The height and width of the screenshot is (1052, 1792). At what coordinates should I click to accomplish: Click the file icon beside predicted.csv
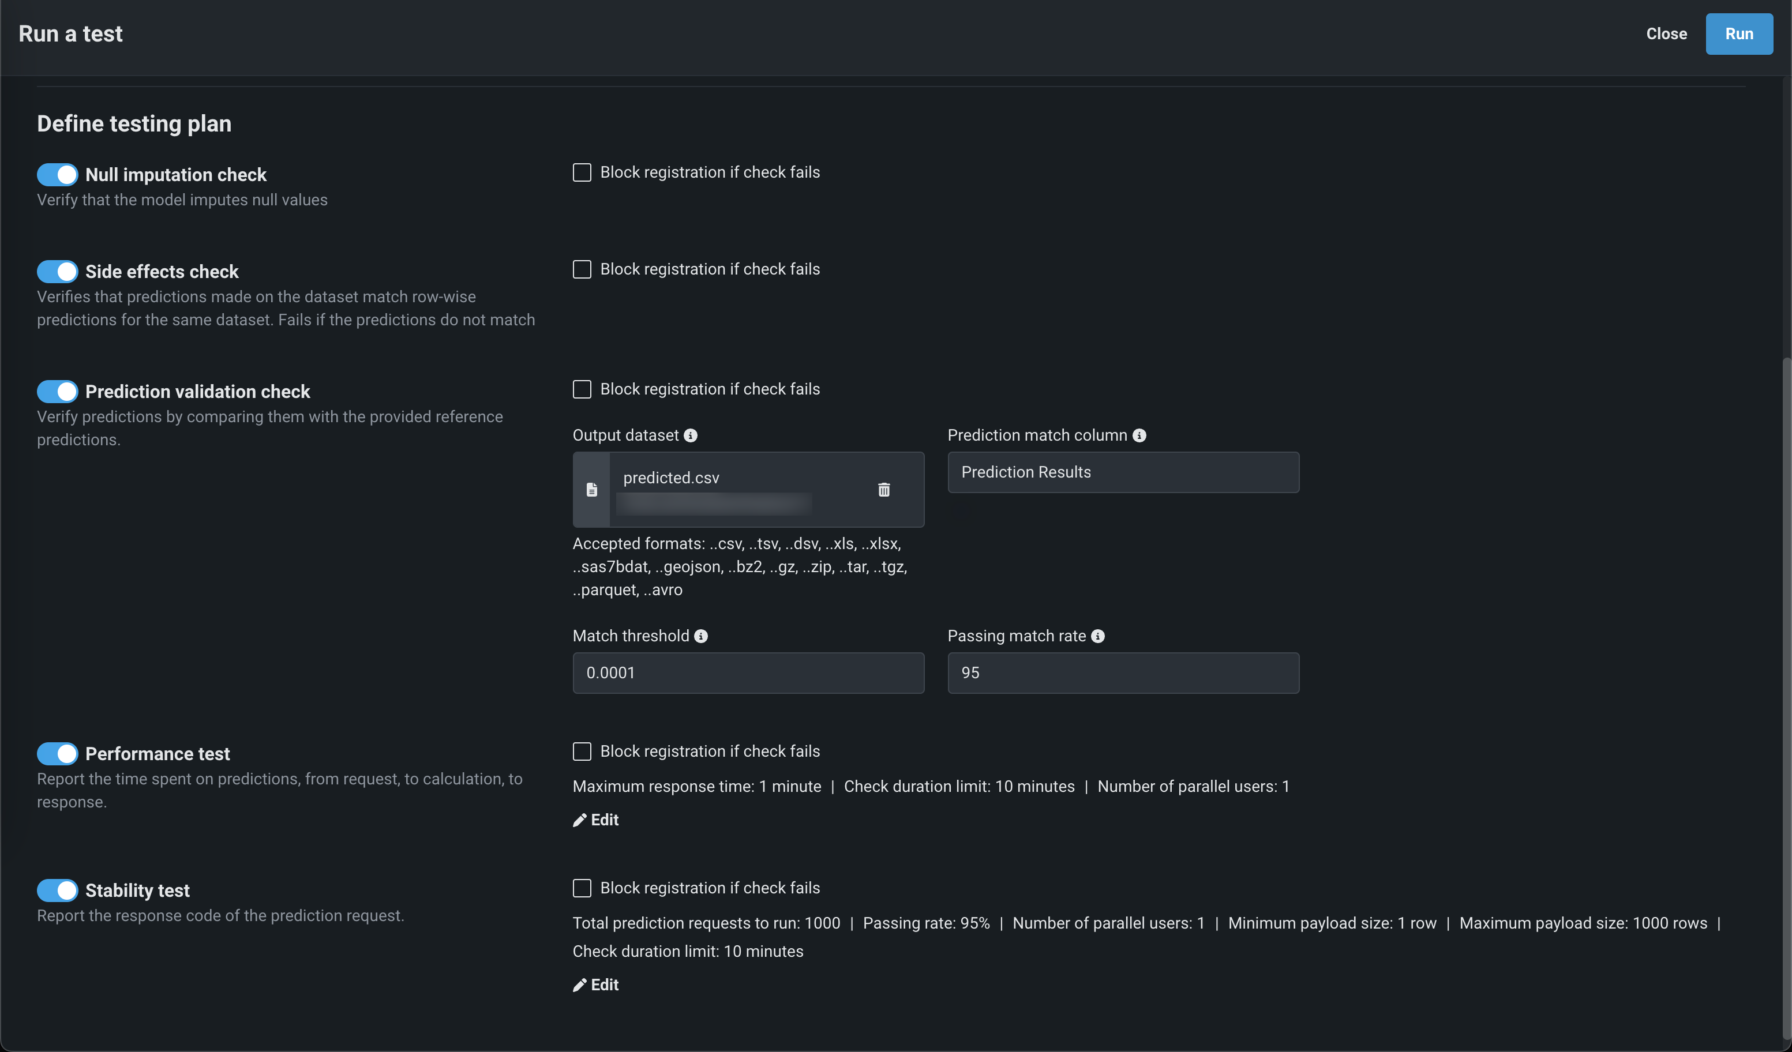pyautogui.click(x=591, y=490)
